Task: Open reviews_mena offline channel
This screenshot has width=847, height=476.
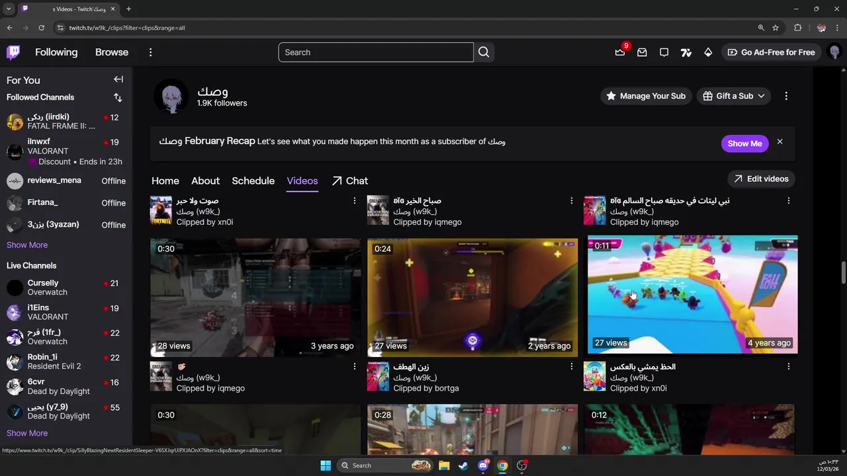Action: pos(66,180)
